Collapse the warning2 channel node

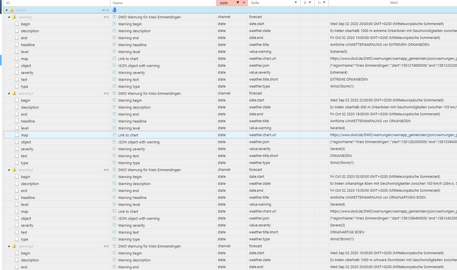click(x=9, y=170)
